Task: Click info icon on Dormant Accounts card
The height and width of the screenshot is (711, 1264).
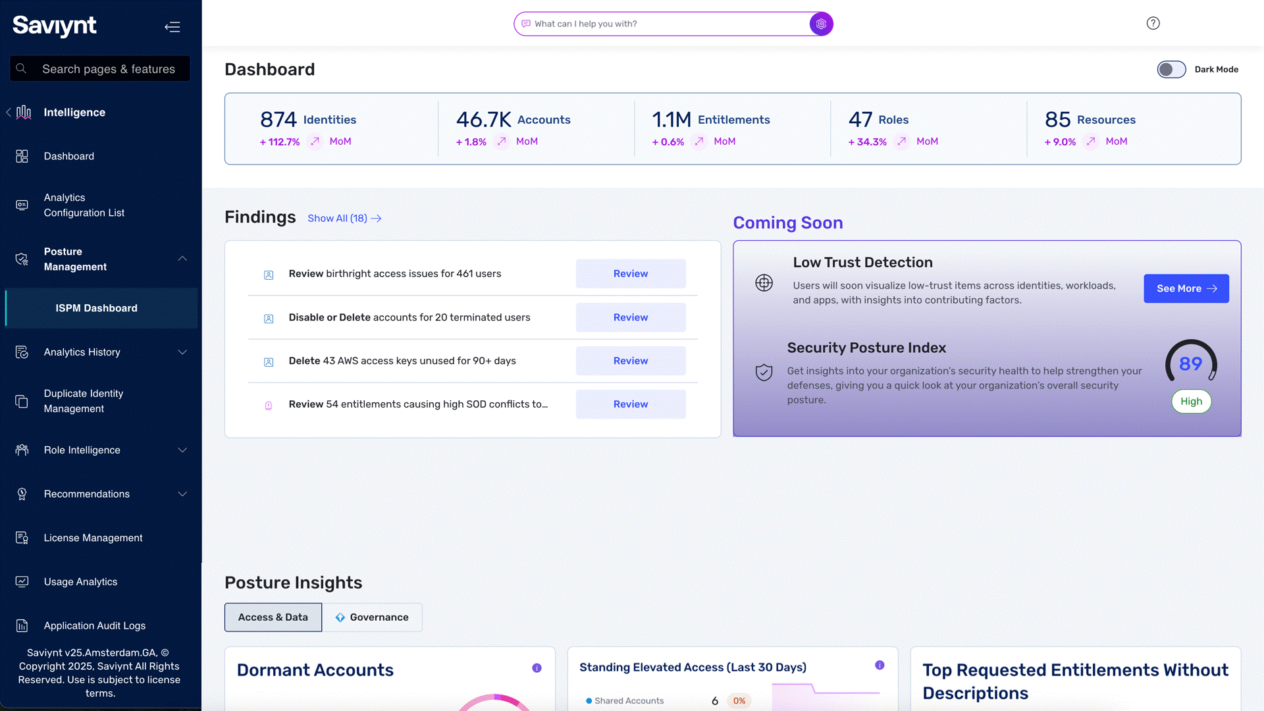Action: tap(537, 668)
